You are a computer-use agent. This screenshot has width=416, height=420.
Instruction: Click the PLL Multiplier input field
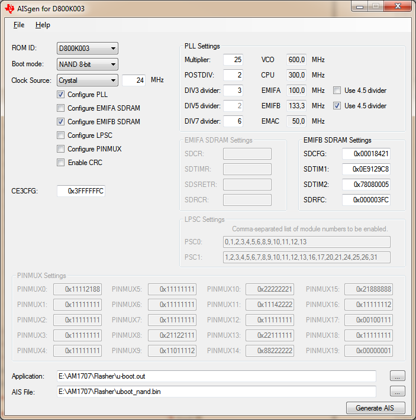coord(234,60)
